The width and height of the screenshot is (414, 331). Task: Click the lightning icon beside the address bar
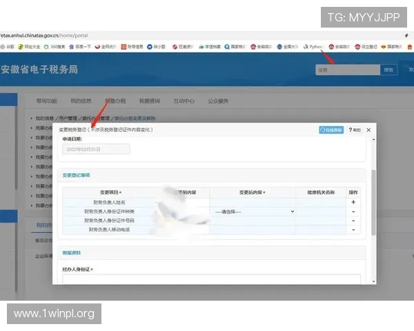406,35
